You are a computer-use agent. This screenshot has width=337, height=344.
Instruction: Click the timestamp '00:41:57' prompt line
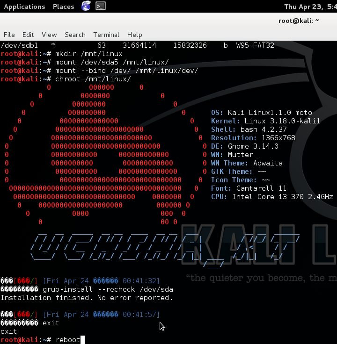pyautogui.click(x=80, y=315)
